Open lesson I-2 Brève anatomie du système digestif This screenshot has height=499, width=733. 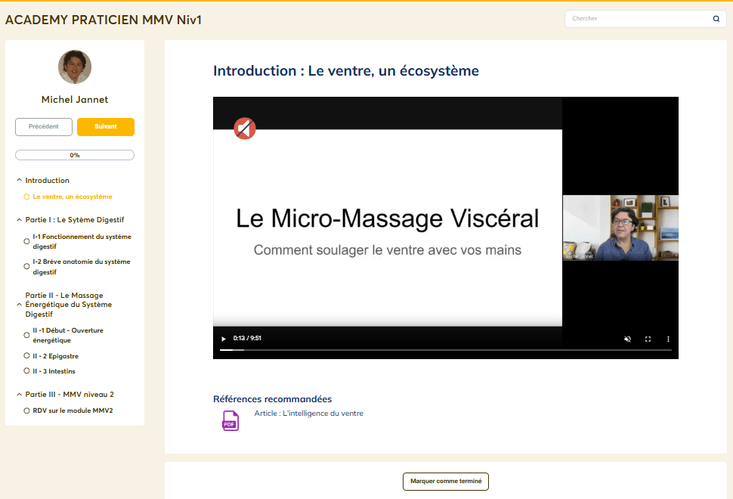coord(82,267)
